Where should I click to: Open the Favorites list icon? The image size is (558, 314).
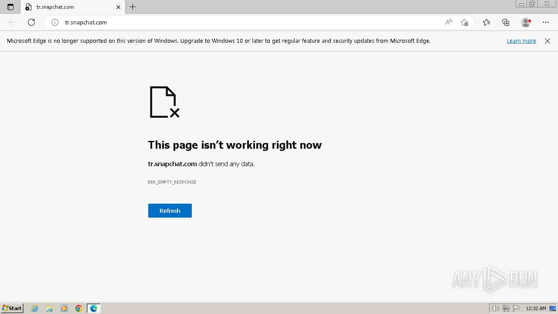[x=487, y=22]
